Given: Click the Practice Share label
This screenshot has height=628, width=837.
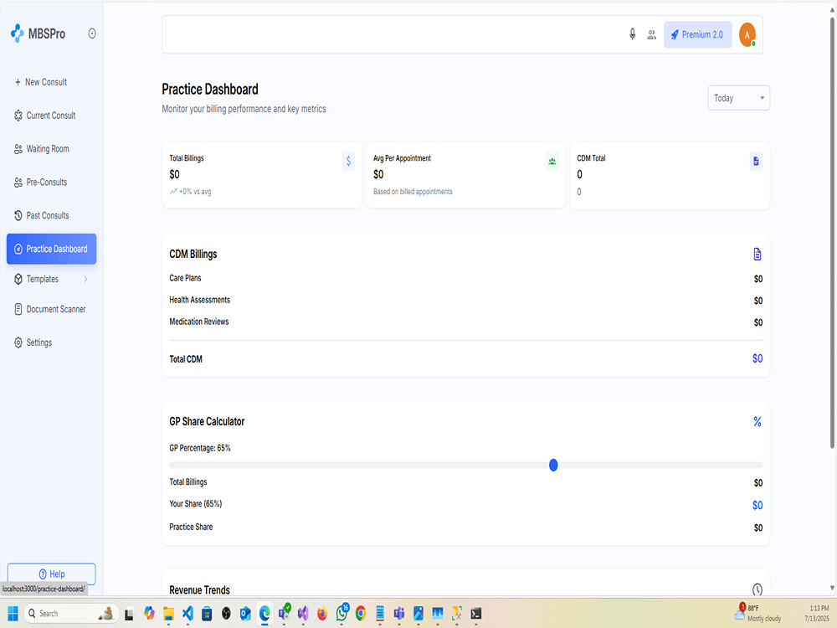Looking at the screenshot, I should (191, 527).
